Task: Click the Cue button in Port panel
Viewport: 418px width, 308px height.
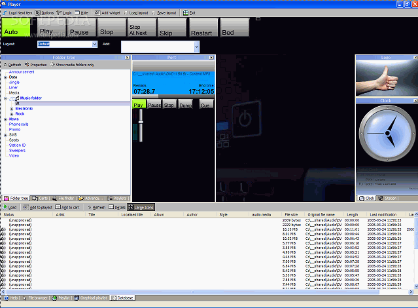Action: (x=207, y=104)
